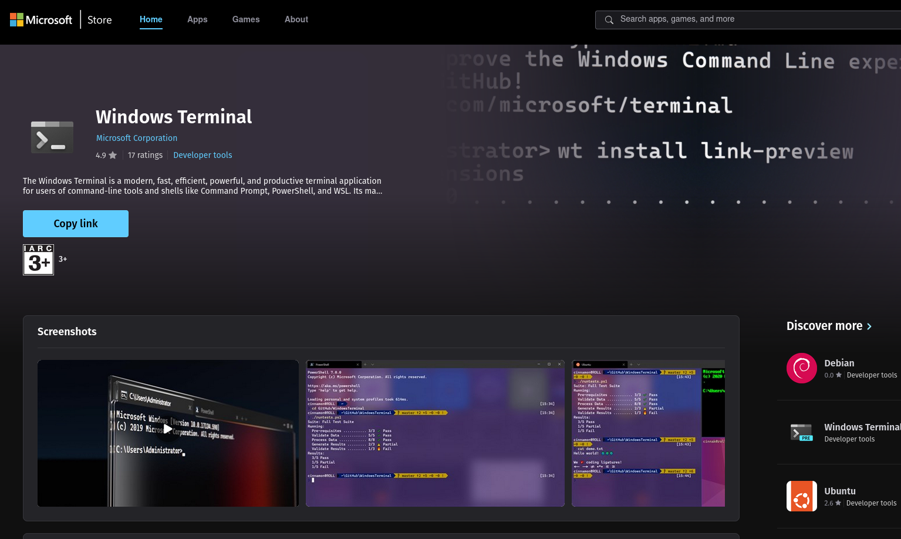901x539 pixels.
Task: Click the IARC 3+ rating badge
Action: 38,260
